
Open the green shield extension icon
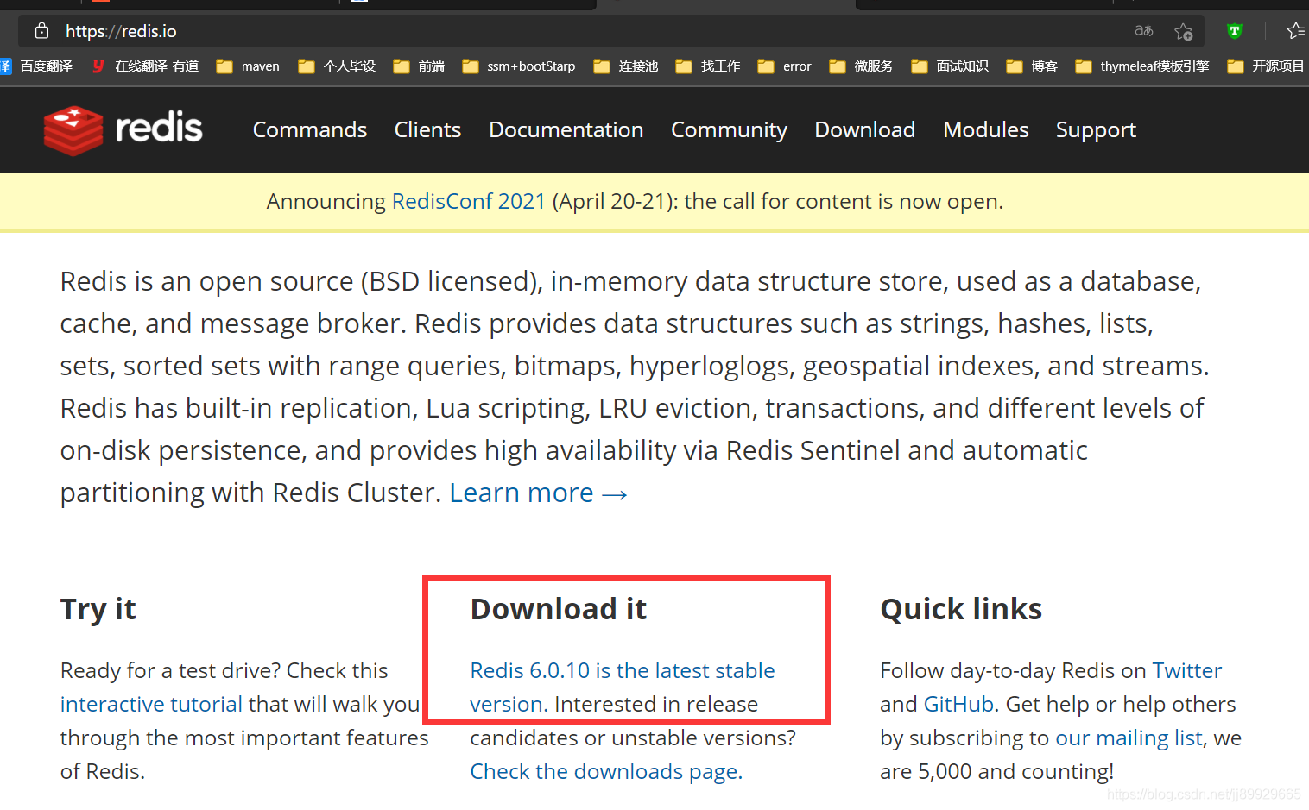click(x=1234, y=31)
